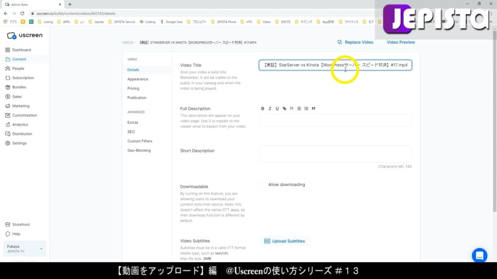Open a new browser tab with plus
The width and height of the screenshot is (497, 279).
tap(70, 4)
